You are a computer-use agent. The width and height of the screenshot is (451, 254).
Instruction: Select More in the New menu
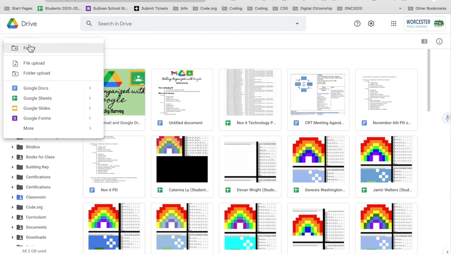[54, 128]
